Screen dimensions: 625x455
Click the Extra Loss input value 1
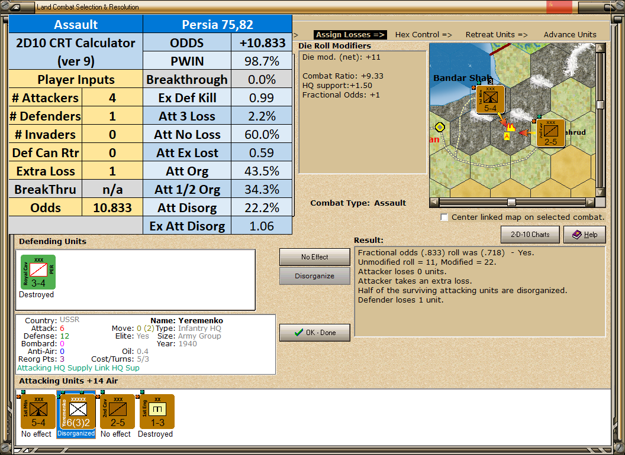coord(112,171)
